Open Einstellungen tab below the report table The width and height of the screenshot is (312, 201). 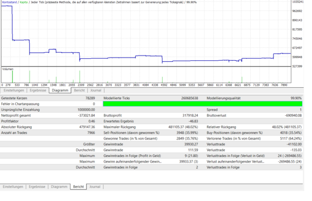pos(13,186)
